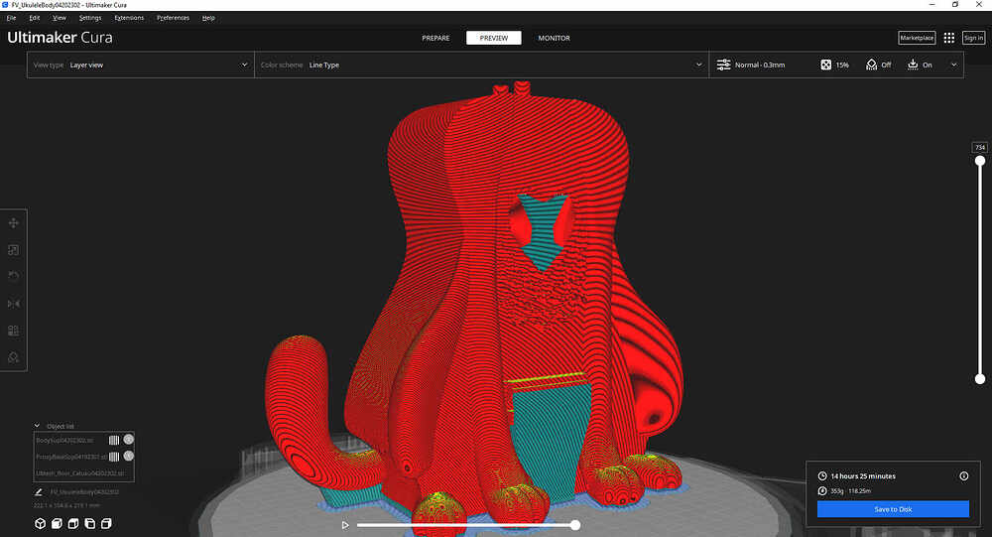Expand the print settings panel chevron
Viewport: 992px width, 537px height.
tap(953, 65)
